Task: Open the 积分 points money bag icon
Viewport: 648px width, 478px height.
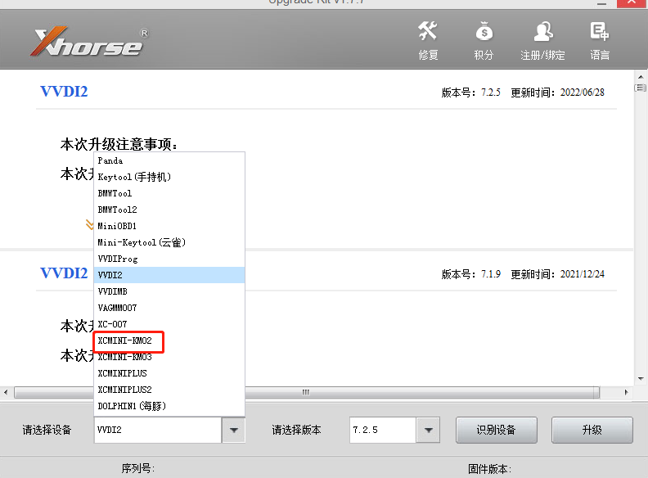Action: click(x=484, y=31)
